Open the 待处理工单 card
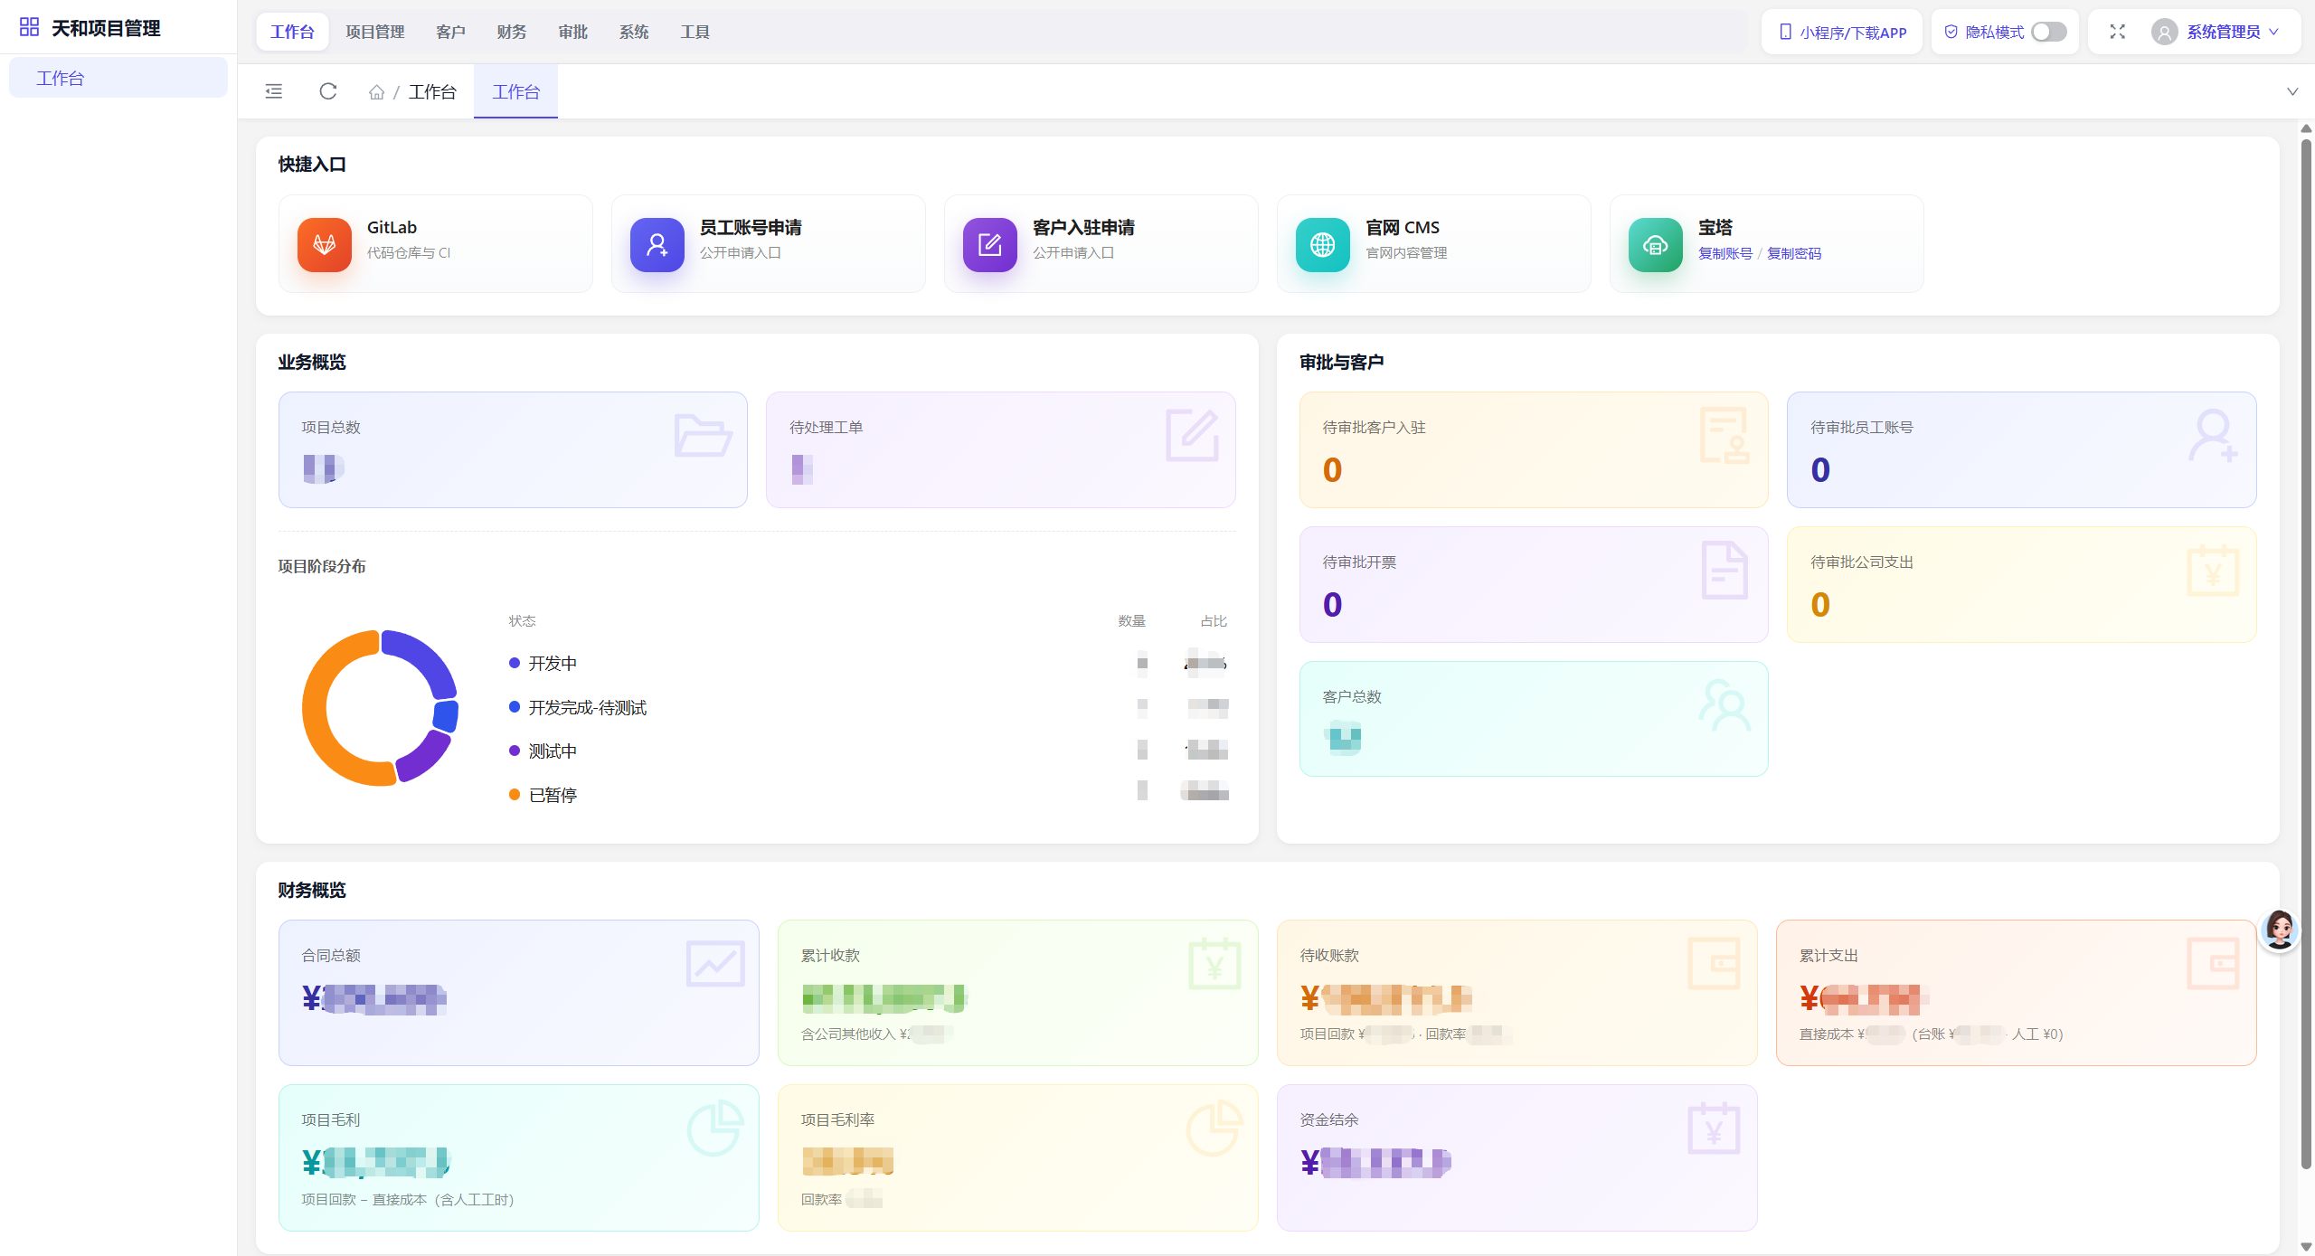The image size is (2315, 1256). (1000, 449)
